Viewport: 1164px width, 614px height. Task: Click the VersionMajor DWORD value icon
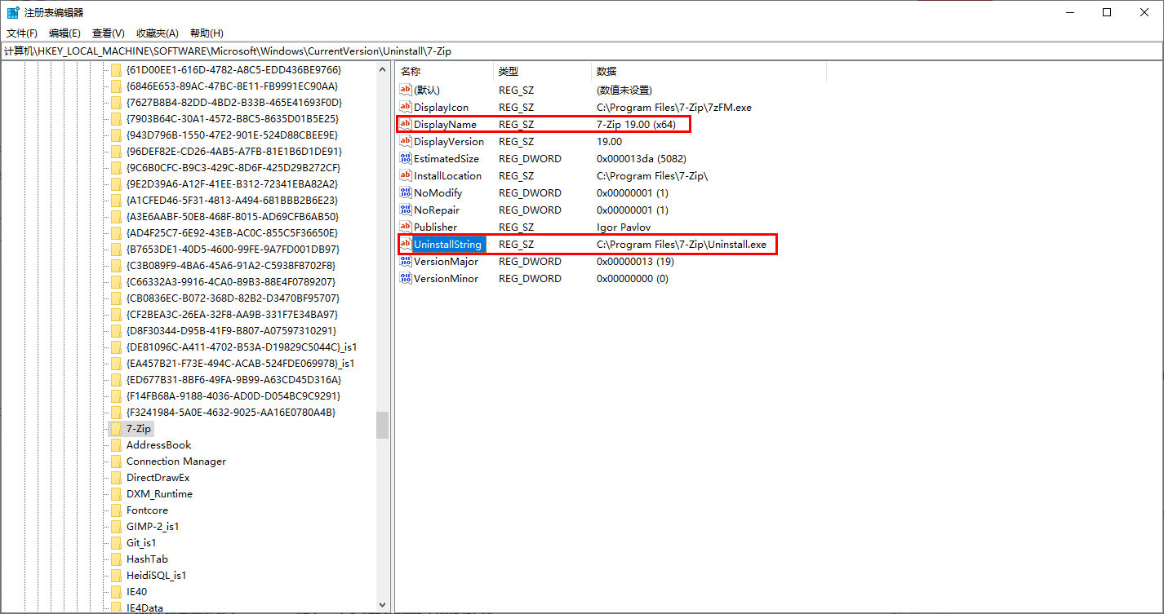[406, 261]
